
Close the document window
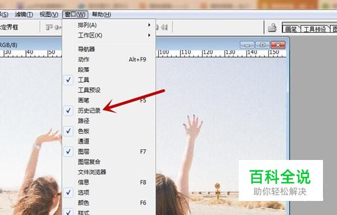pos(278,45)
